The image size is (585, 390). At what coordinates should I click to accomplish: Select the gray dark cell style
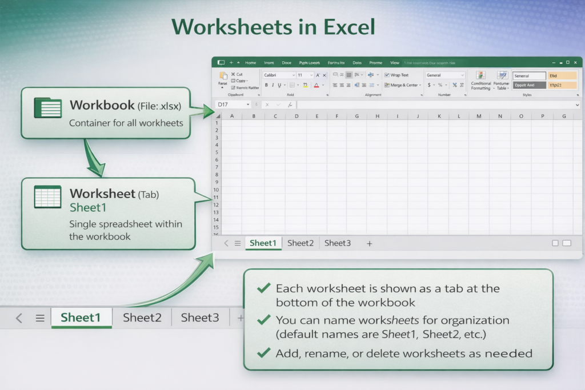pyautogui.click(x=528, y=85)
